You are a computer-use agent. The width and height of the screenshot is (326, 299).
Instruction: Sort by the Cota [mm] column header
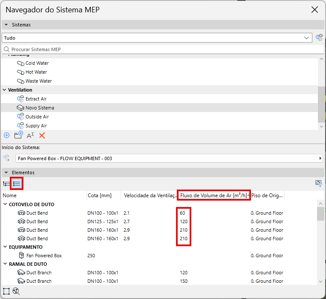coord(104,195)
